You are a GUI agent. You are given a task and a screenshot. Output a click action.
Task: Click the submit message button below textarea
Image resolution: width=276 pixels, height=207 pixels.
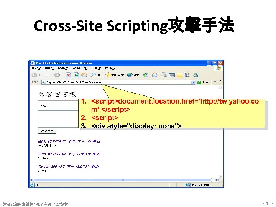coord(47,131)
